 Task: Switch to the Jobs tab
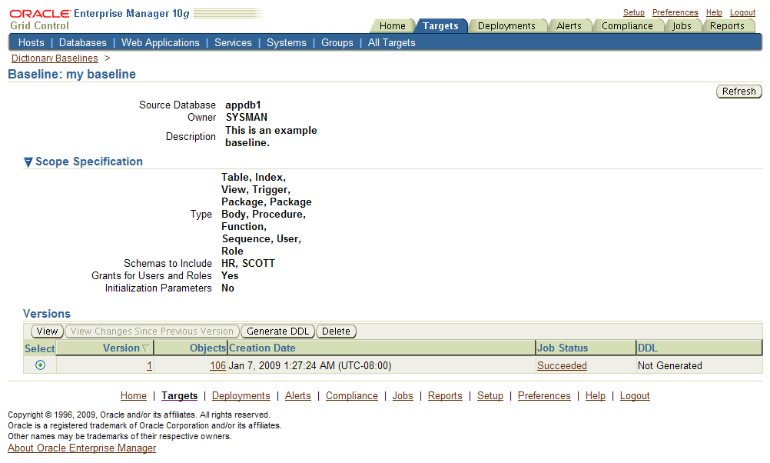coord(682,26)
